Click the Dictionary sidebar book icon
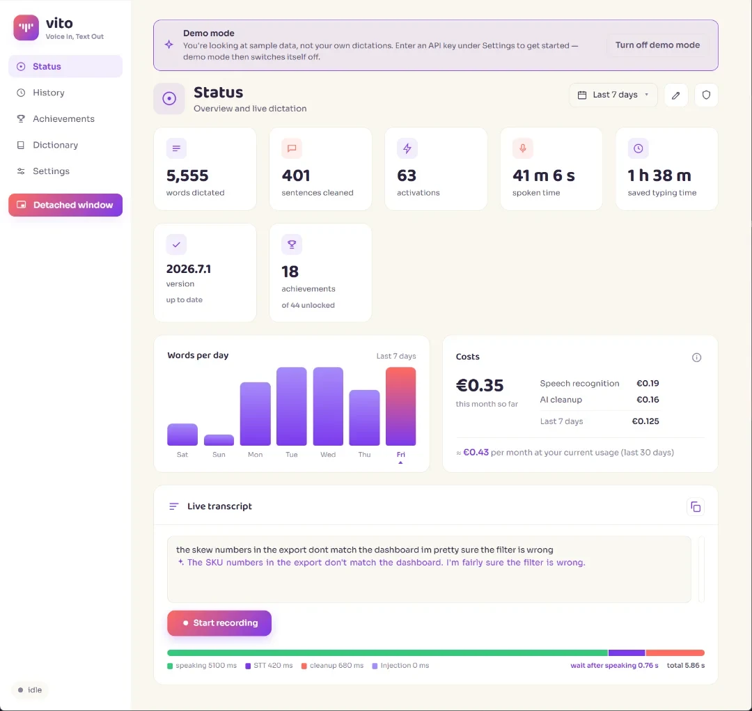The width and height of the screenshot is (752, 711). point(21,145)
